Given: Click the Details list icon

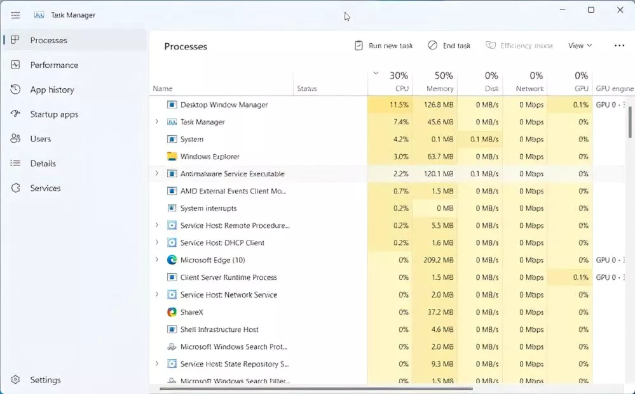Looking at the screenshot, I should [15, 163].
